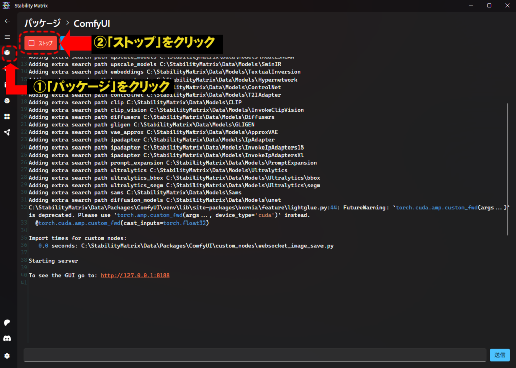Focus the console input field at the bottom
Image resolution: width=516 pixels, height=368 pixels.
pyautogui.click(x=254, y=355)
